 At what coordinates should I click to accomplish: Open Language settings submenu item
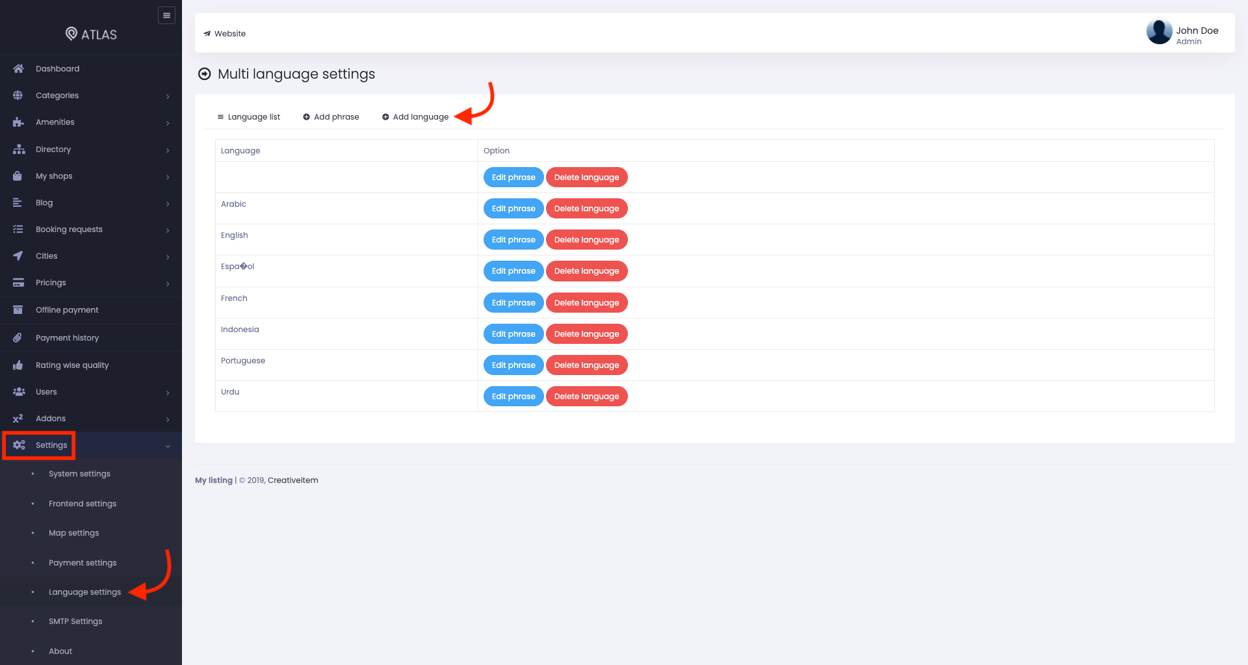click(x=84, y=592)
